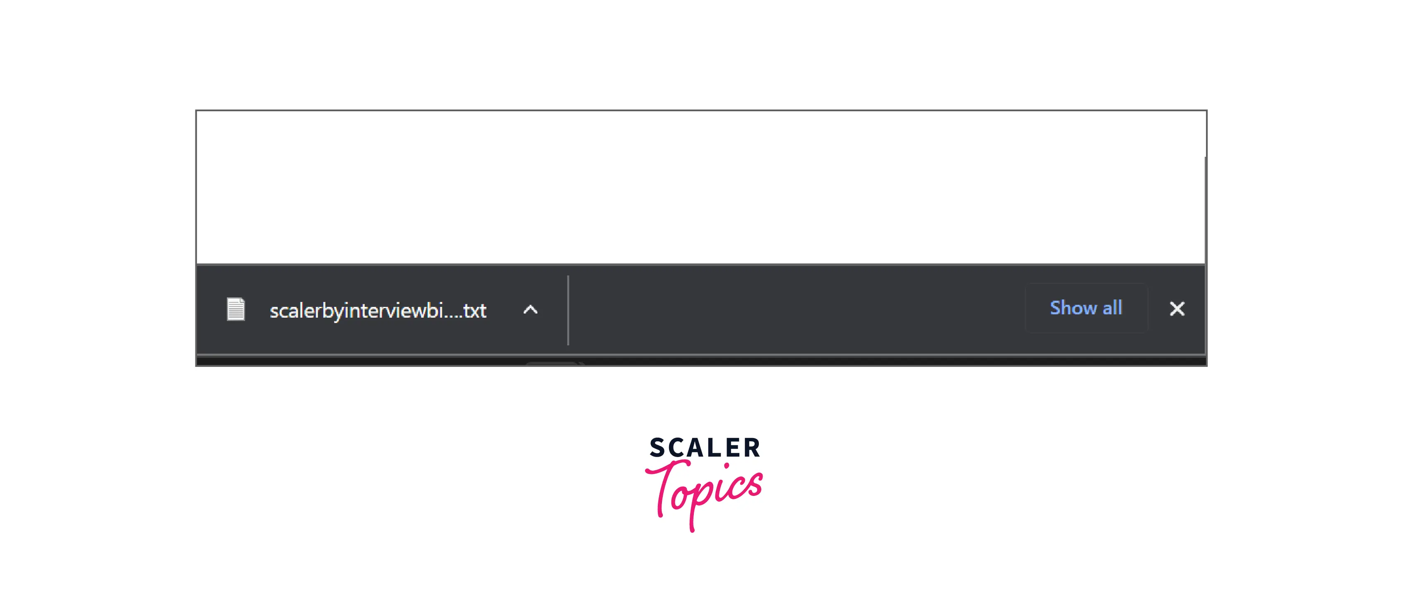Image resolution: width=1408 pixels, height=608 pixels.
Task: Dismiss the downloads bar with the X
Action: click(x=1177, y=309)
